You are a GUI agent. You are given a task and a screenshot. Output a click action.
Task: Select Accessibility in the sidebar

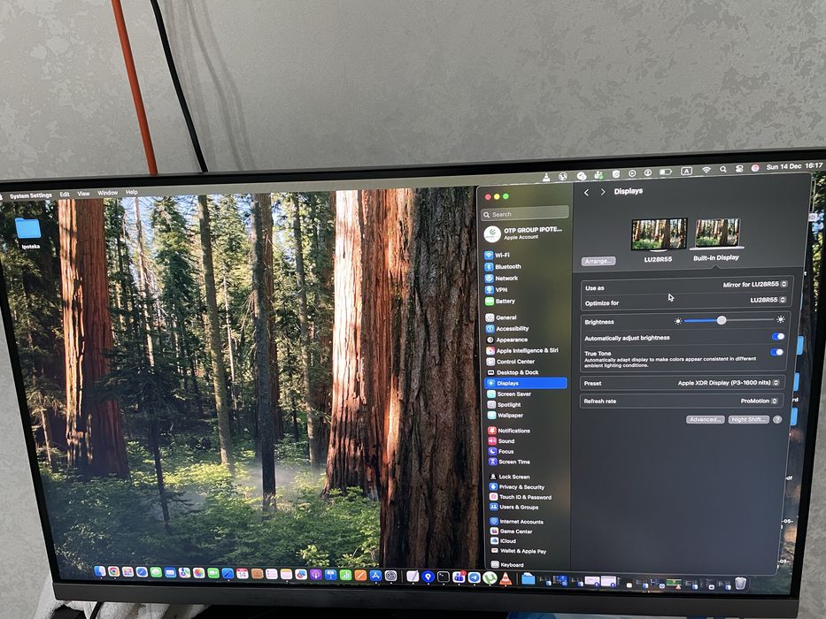[506, 329]
